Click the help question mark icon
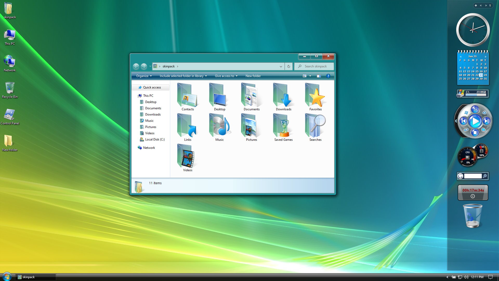Image resolution: width=499 pixels, height=281 pixels. (x=328, y=76)
